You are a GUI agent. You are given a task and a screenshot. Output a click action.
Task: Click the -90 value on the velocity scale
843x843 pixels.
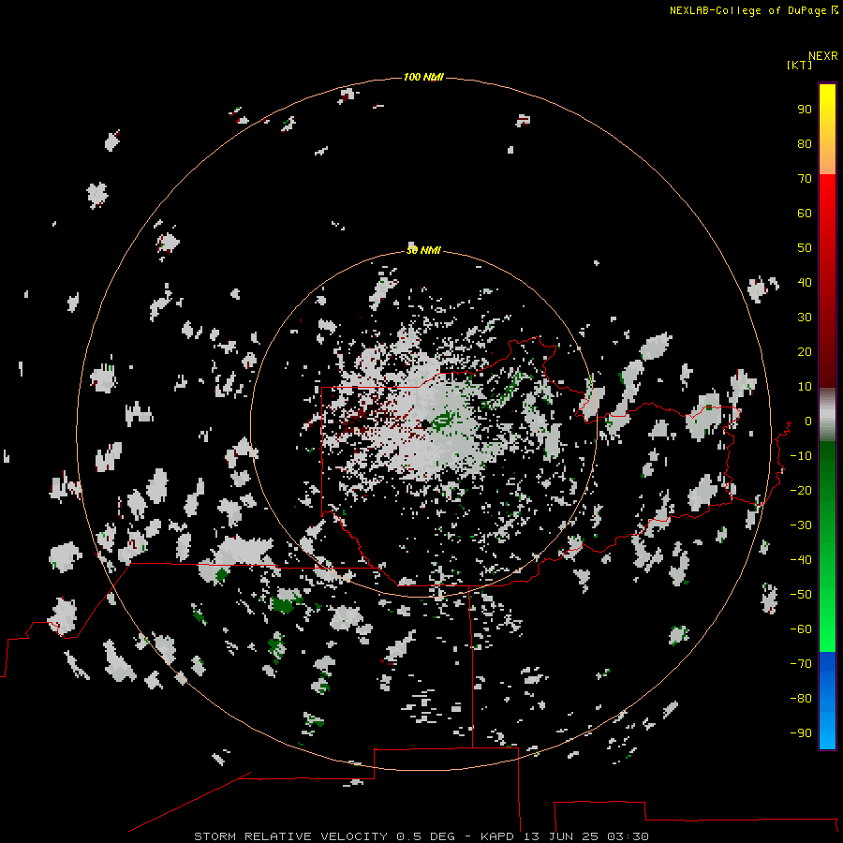click(x=801, y=733)
